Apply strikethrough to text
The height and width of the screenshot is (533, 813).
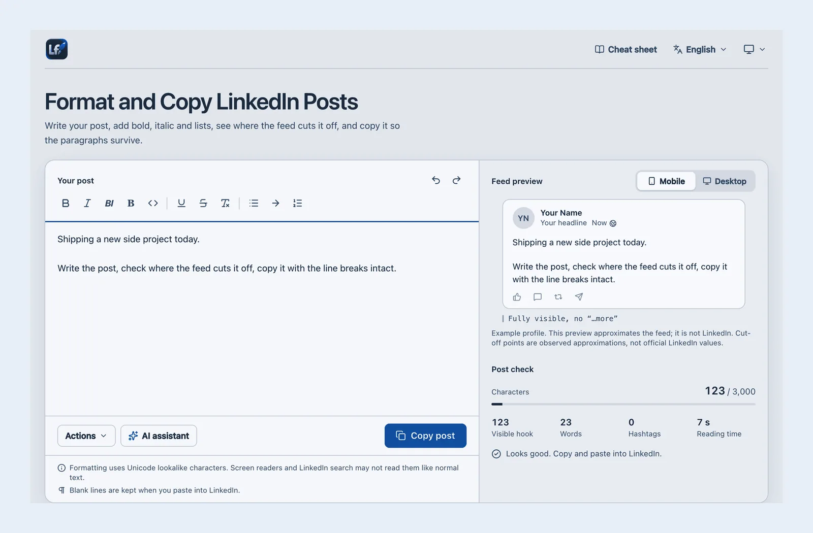point(203,203)
